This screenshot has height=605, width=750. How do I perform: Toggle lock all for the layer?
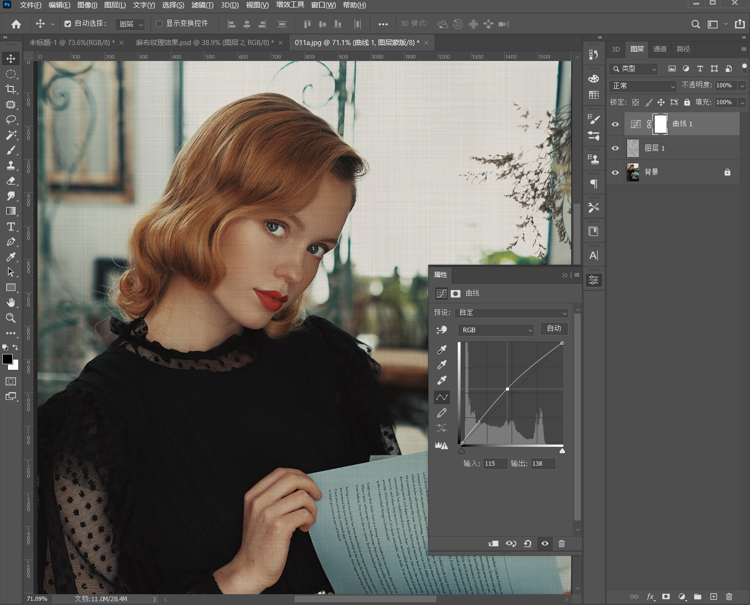point(687,102)
